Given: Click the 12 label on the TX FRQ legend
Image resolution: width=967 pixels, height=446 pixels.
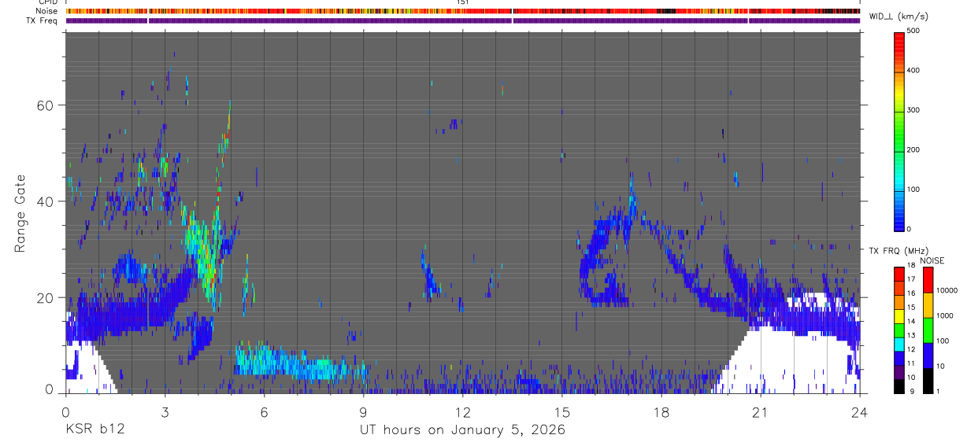Looking at the screenshot, I should click(x=910, y=349).
